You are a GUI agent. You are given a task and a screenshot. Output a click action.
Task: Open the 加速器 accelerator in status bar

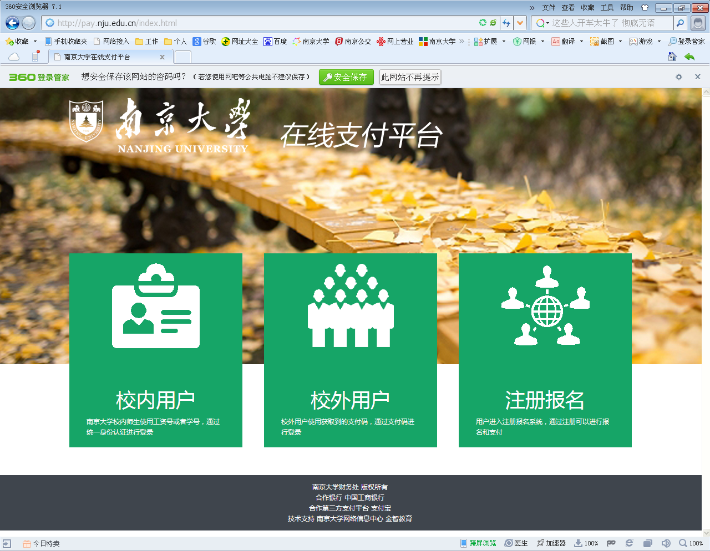click(551, 543)
